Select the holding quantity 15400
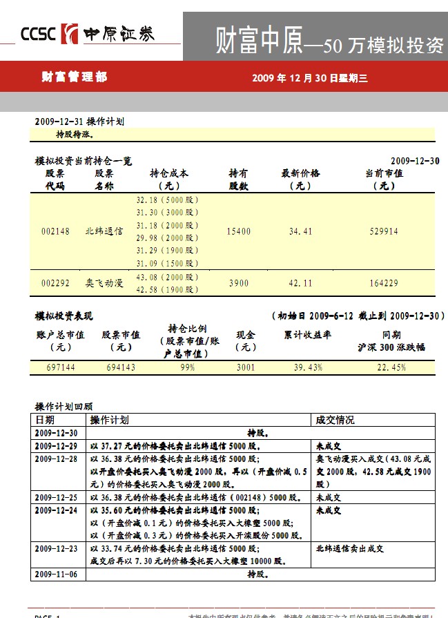Image resolution: width=448 pixels, height=618 pixels. click(238, 231)
